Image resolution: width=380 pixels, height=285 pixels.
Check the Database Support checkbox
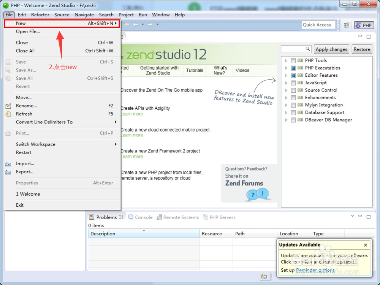click(293, 113)
